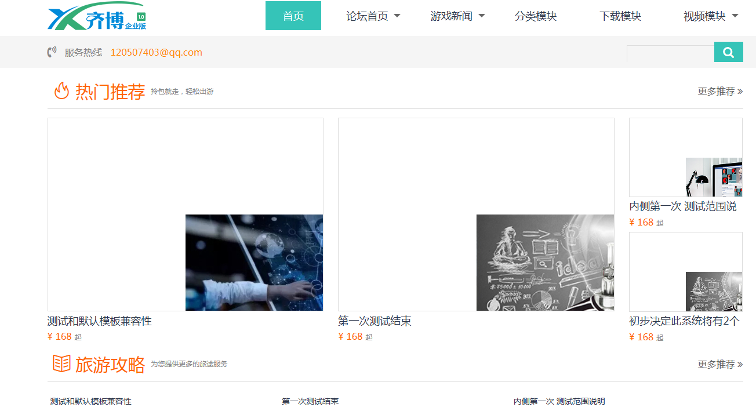Open 更多推荐 in the 旅游攻略 section
Screen dimensions: 756x418
(720, 365)
